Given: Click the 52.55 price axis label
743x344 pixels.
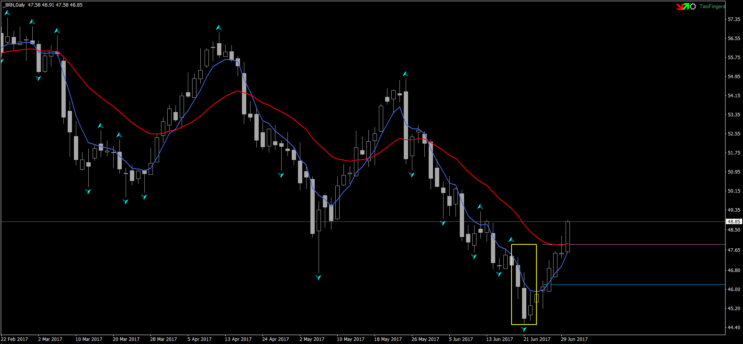Looking at the screenshot, I should pyautogui.click(x=734, y=133).
